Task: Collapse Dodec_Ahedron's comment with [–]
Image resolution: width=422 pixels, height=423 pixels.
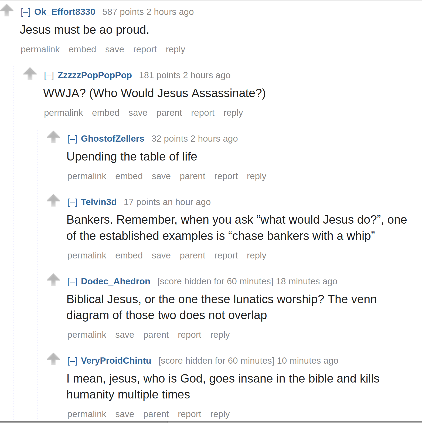Action: click(72, 282)
